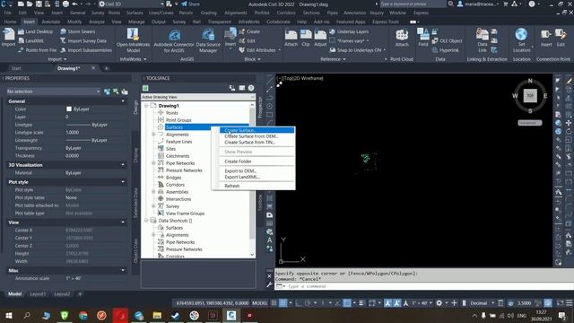The width and height of the screenshot is (574, 323).
Task: Toggle object snap in the status bar
Action: [x=347, y=303]
